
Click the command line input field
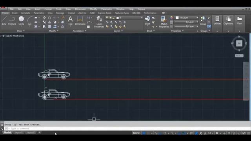[x=127, y=128]
